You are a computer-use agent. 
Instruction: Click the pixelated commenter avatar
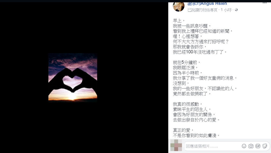(176, 145)
